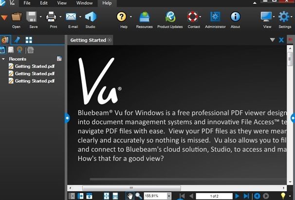Select continuous page view mode icon
Screen dimensions: 295x200
coord(115,196)
